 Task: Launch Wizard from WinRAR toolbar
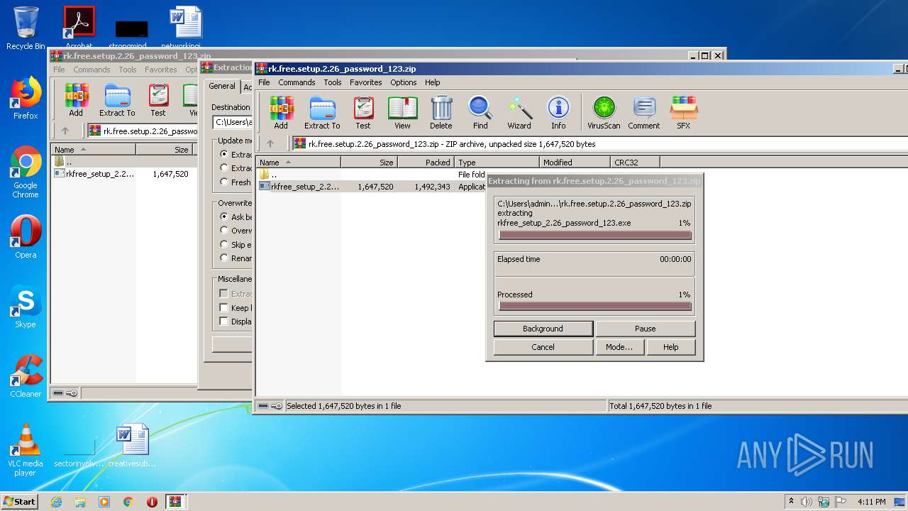pos(519,113)
